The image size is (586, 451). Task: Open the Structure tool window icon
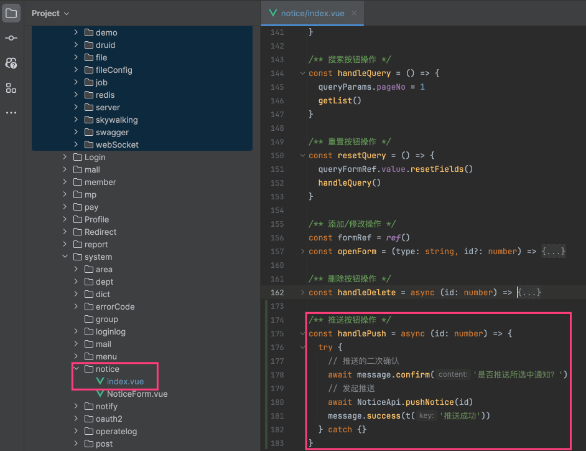(11, 88)
